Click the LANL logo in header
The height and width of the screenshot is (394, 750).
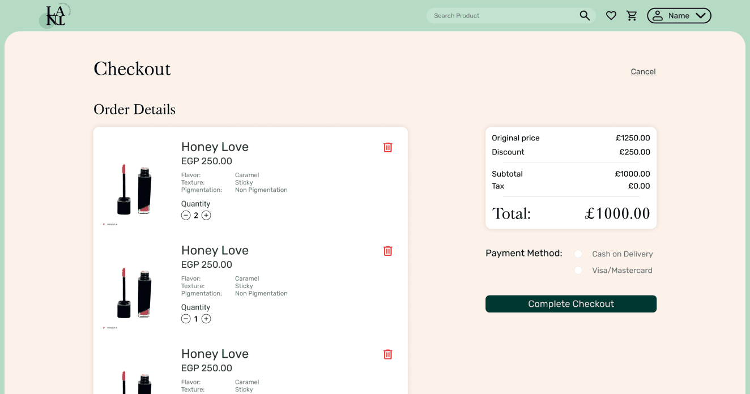tap(56, 16)
